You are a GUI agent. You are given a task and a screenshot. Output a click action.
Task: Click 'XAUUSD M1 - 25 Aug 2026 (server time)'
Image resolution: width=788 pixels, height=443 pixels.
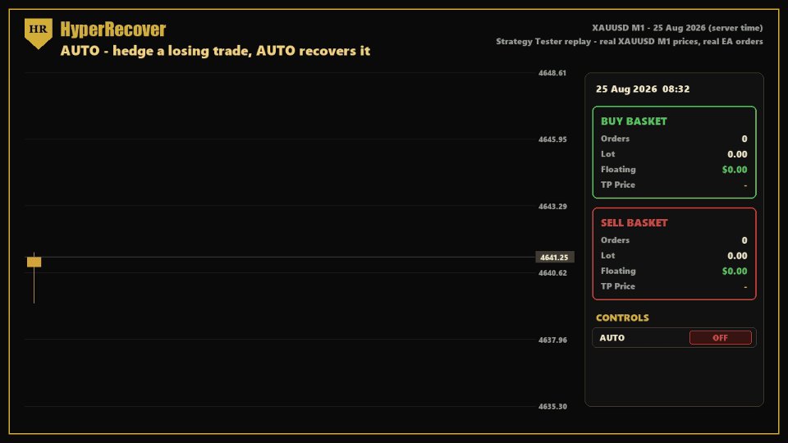[x=677, y=28]
